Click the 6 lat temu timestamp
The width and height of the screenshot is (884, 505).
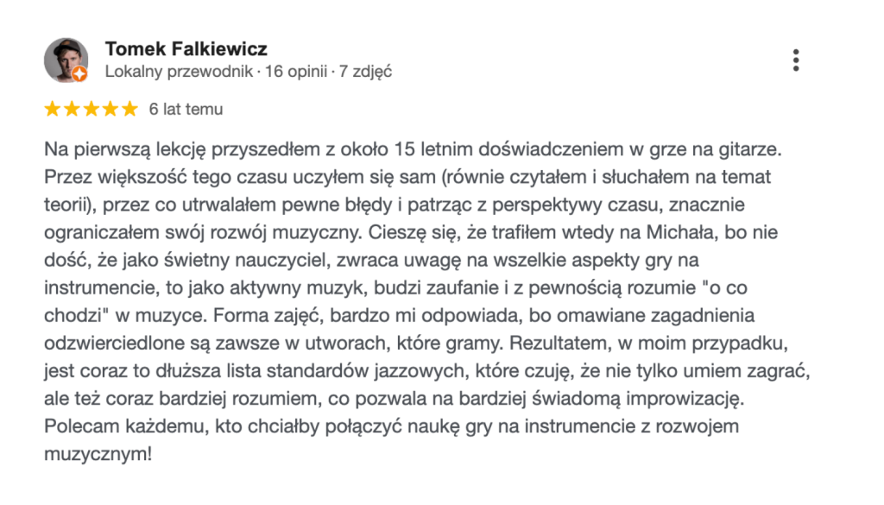pos(185,109)
